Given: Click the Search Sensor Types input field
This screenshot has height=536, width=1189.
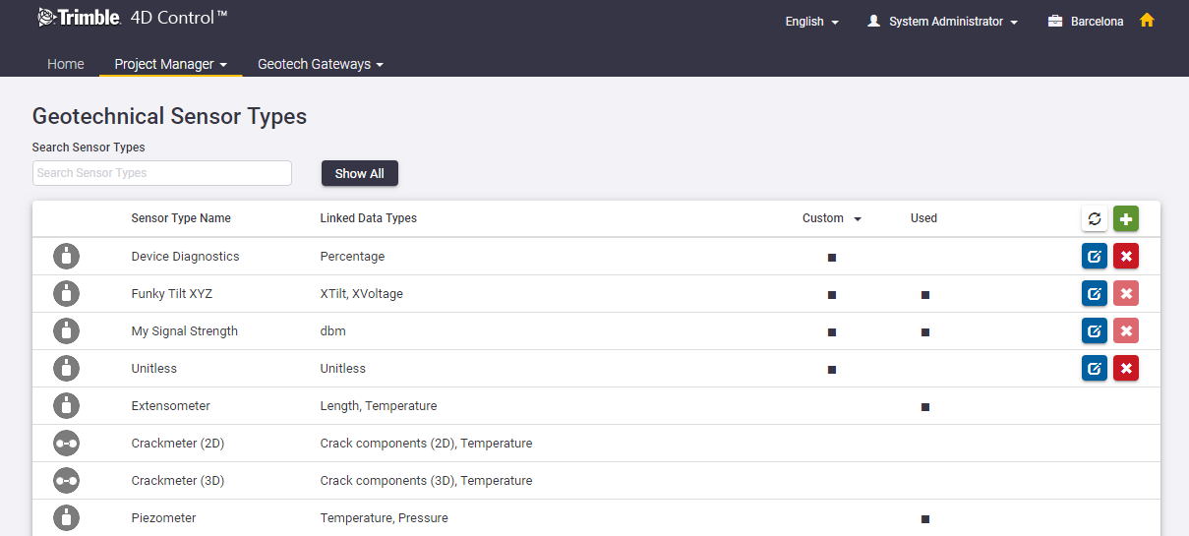Looking at the screenshot, I should 162,173.
